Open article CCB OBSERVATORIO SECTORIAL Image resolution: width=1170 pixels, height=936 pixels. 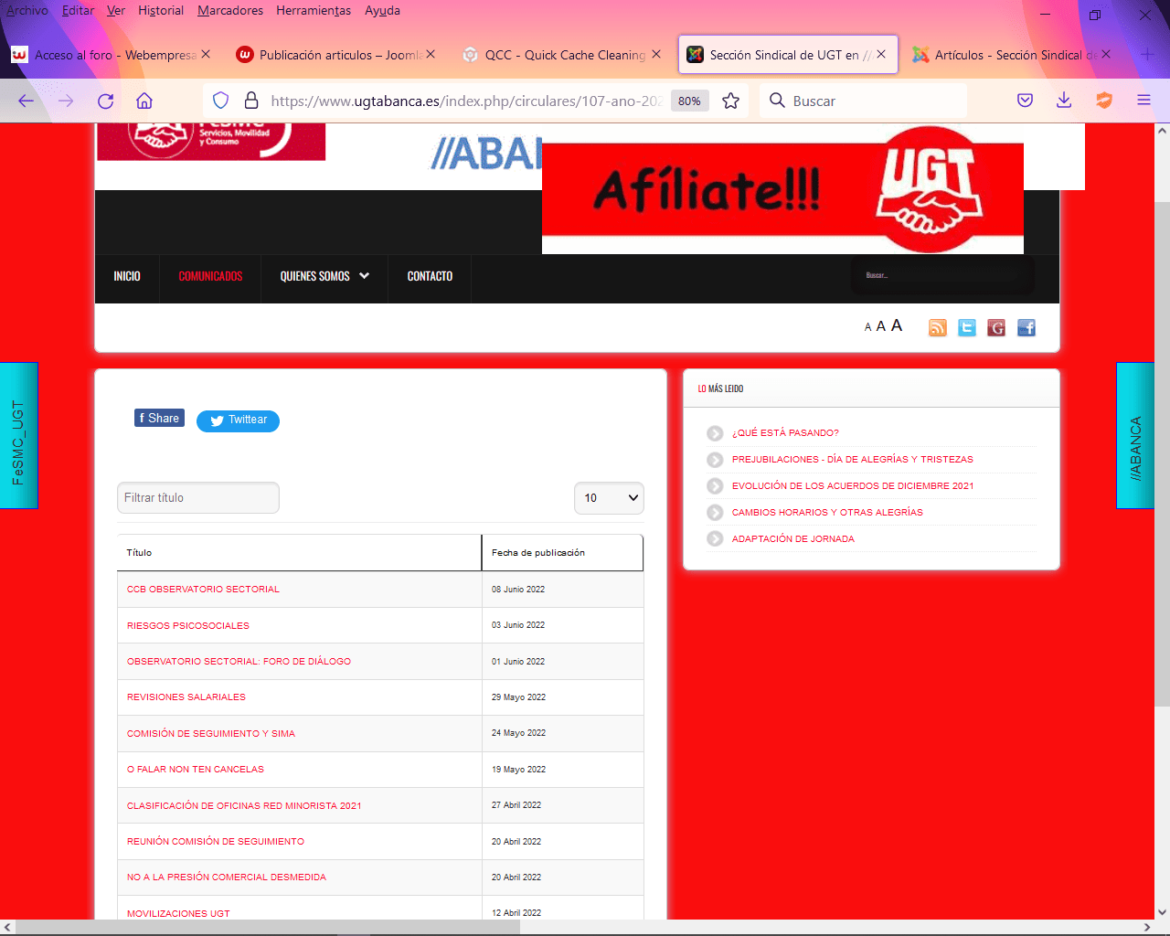(203, 590)
